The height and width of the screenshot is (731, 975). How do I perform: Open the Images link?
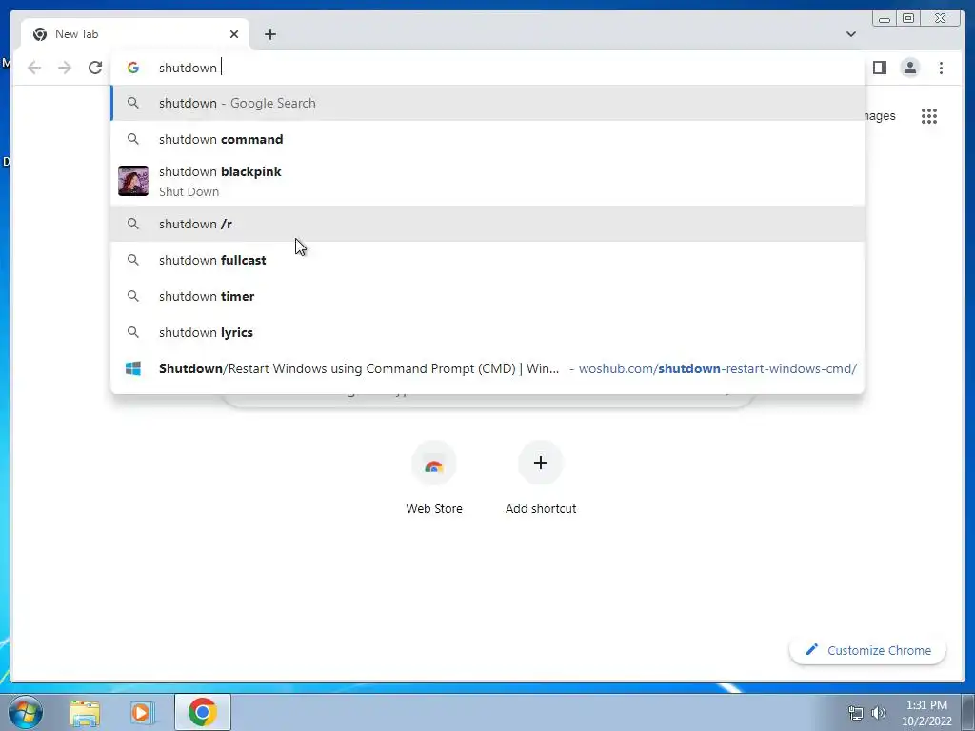click(879, 116)
